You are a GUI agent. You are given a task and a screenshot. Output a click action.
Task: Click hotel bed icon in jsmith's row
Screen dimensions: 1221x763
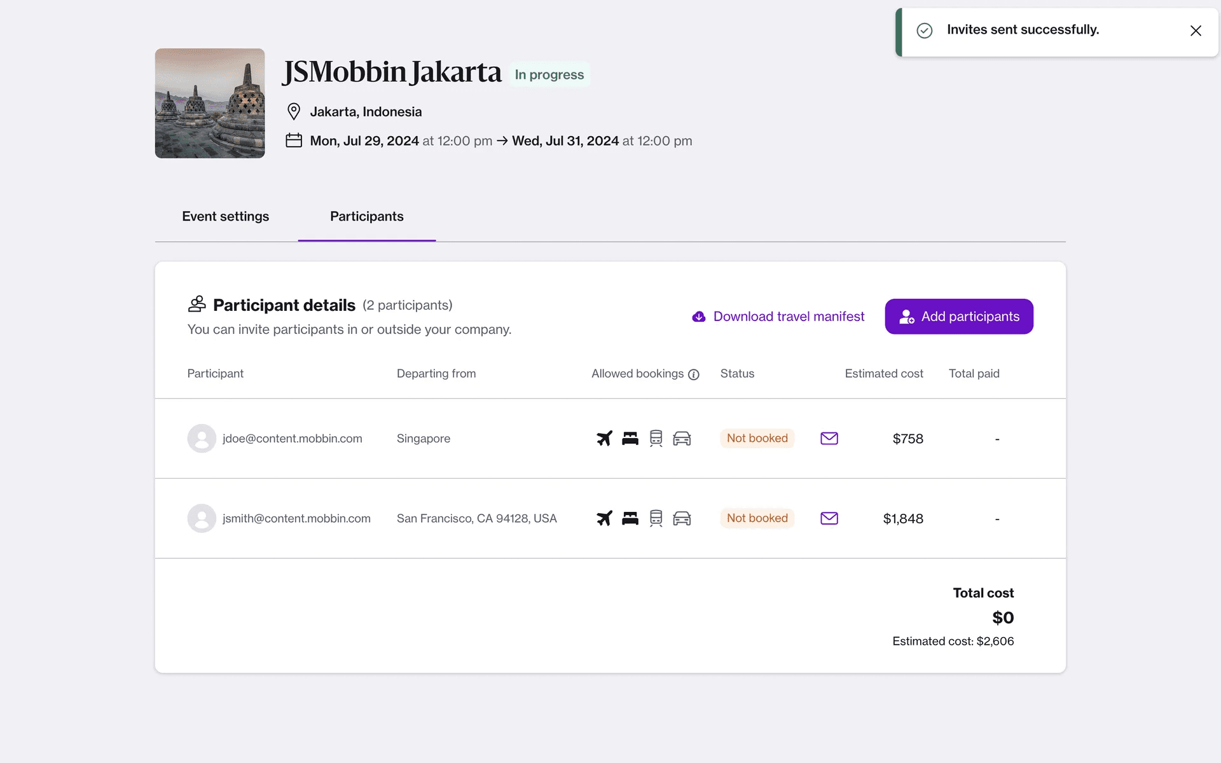pyautogui.click(x=630, y=518)
